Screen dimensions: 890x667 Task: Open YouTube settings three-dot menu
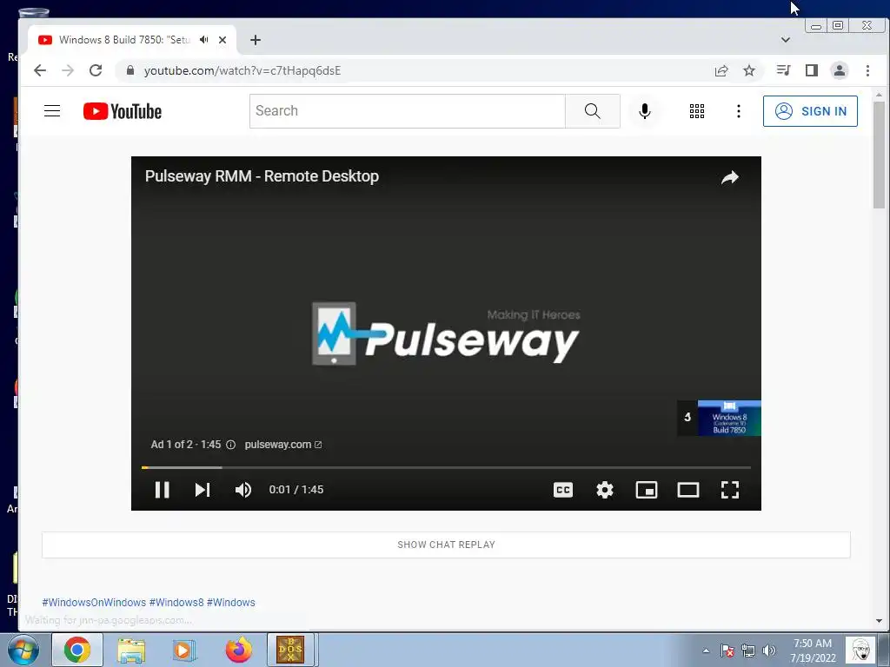tap(739, 111)
